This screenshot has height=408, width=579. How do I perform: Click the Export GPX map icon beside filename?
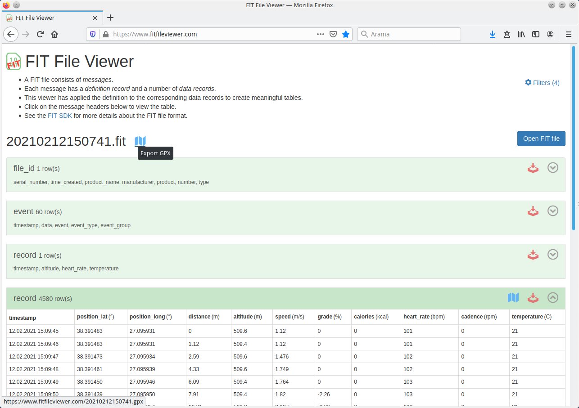[x=140, y=141]
